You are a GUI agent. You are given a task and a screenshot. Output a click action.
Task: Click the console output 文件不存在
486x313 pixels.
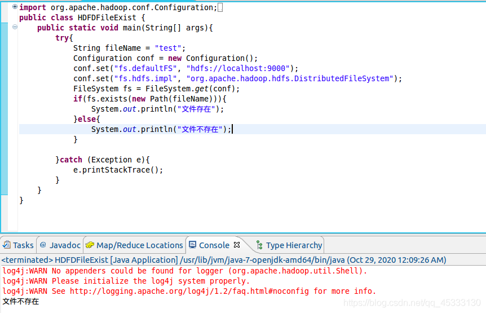click(21, 301)
